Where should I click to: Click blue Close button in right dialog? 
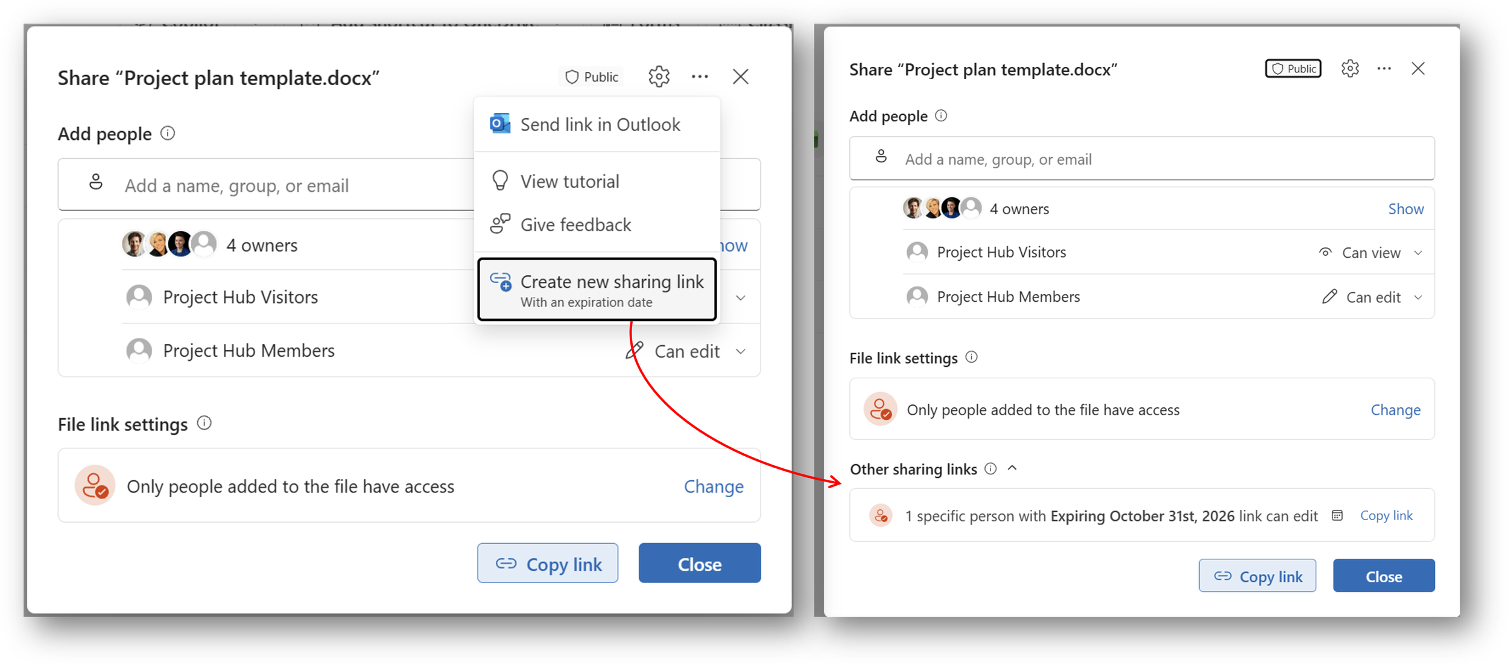(1384, 576)
